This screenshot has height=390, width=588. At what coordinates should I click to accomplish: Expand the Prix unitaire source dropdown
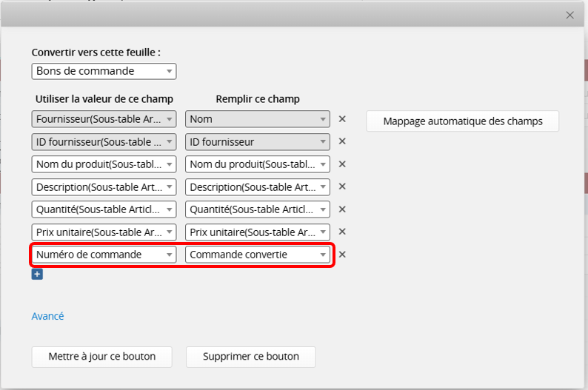click(x=104, y=232)
